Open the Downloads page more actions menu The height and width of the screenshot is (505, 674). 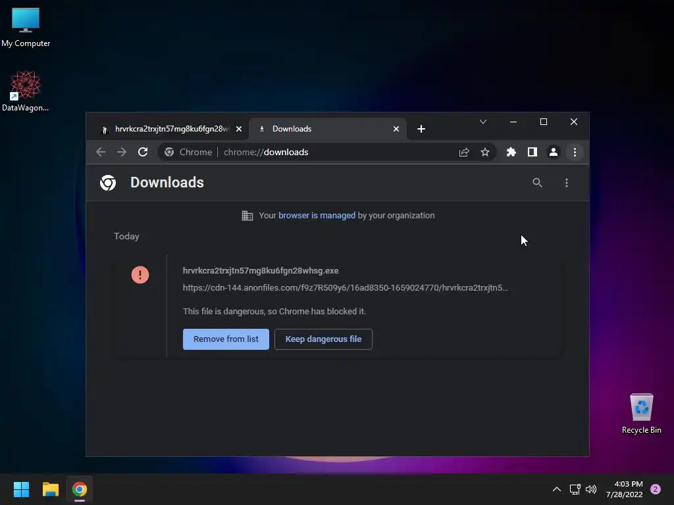[x=567, y=183]
